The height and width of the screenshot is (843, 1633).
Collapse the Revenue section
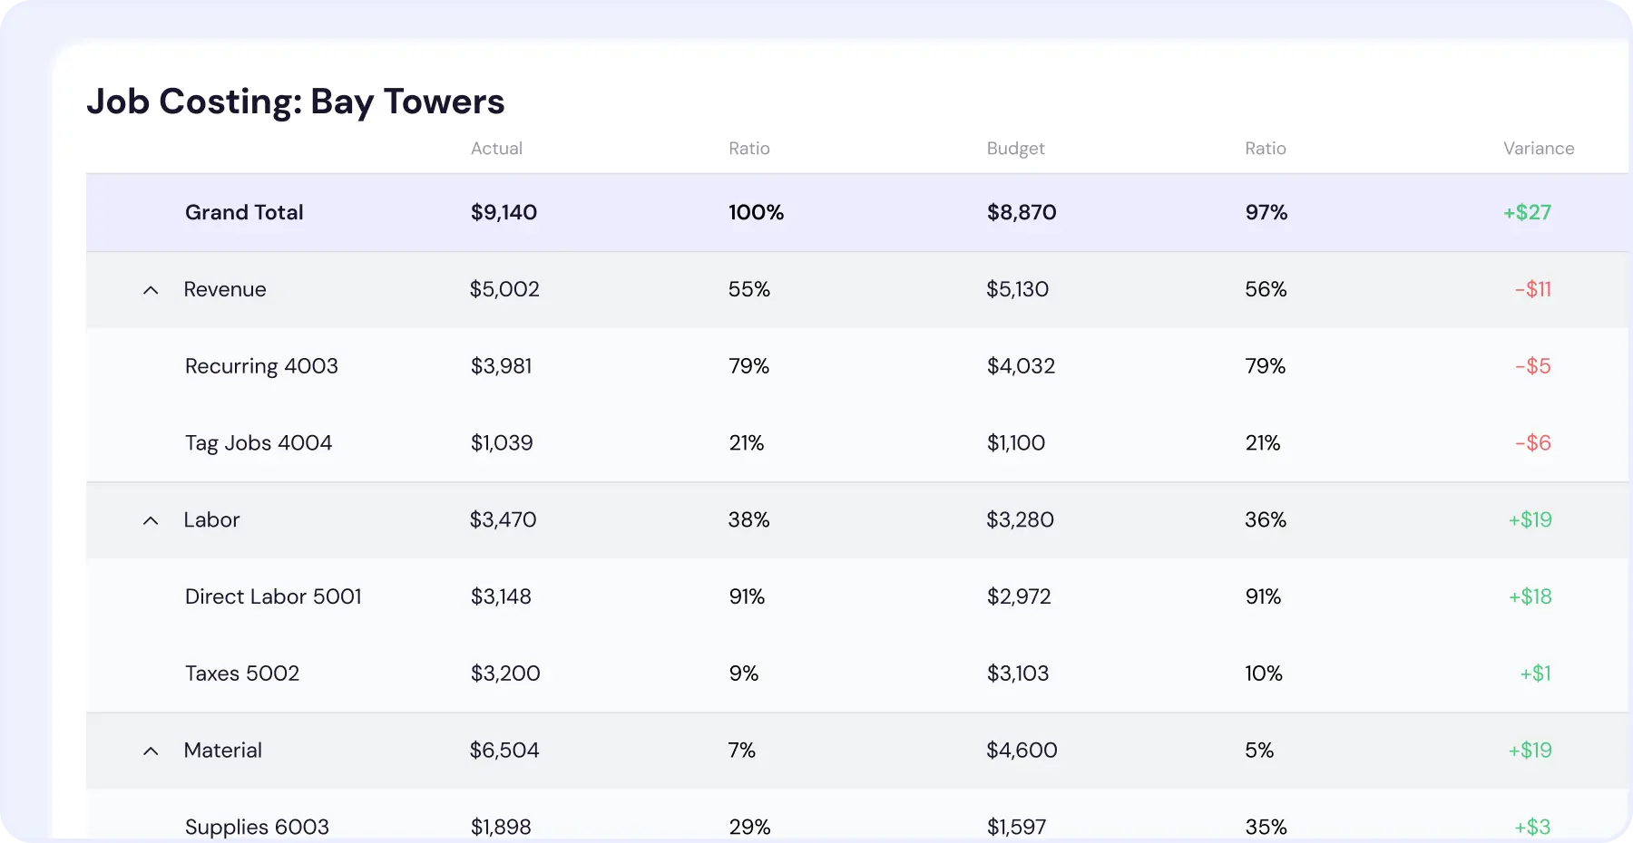point(151,290)
